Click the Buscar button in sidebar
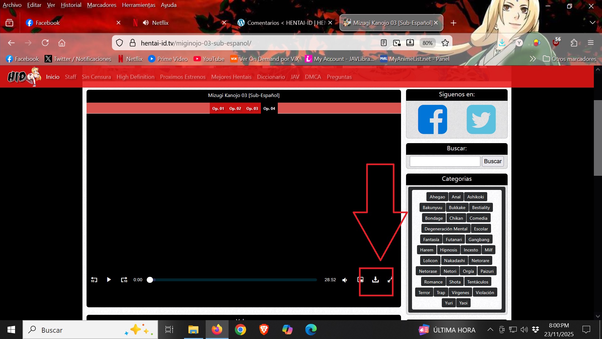 [493, 161]
